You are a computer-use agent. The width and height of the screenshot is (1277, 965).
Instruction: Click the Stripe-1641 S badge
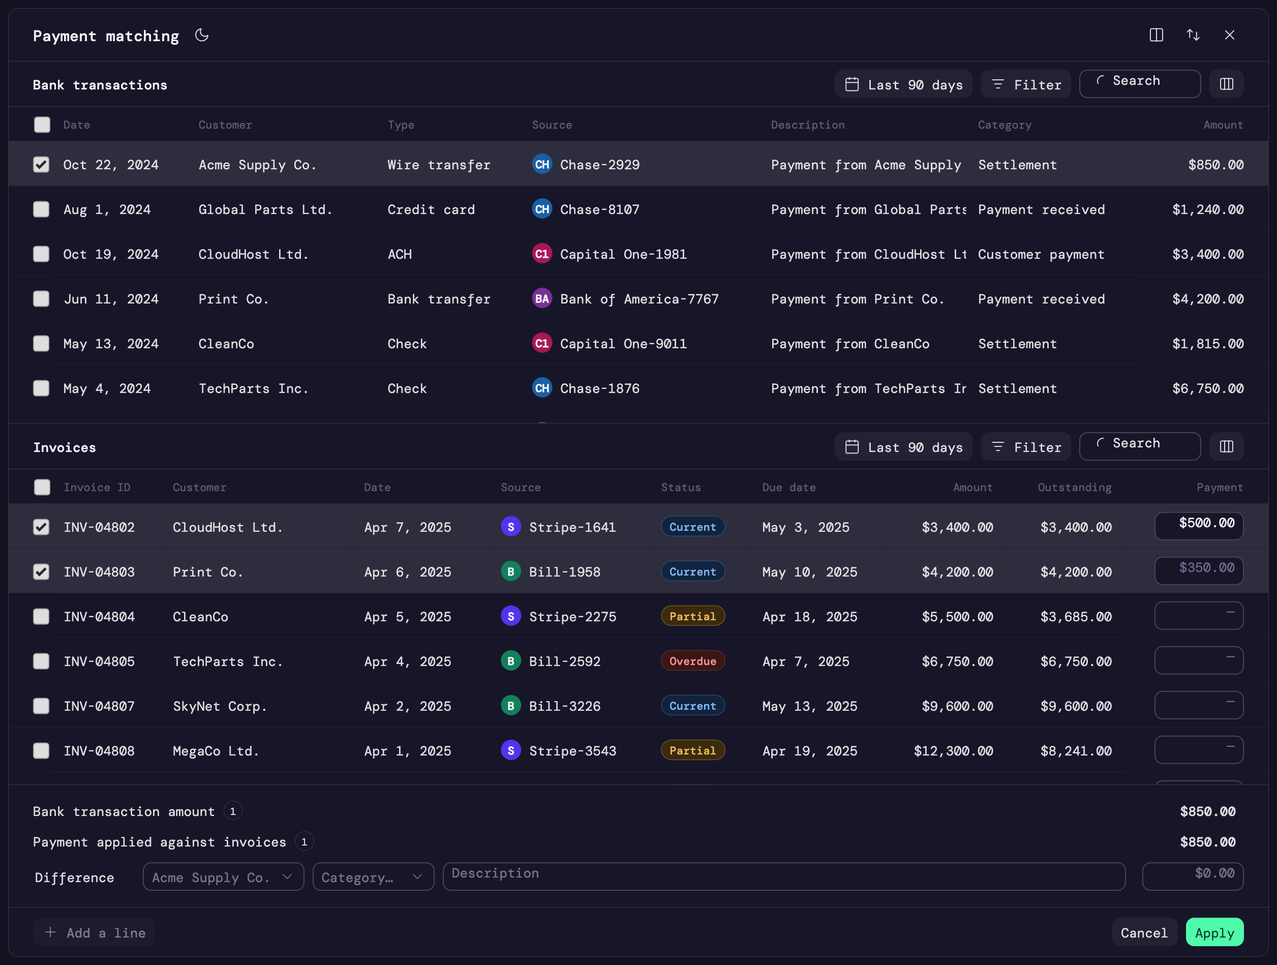tap(511, 527)
